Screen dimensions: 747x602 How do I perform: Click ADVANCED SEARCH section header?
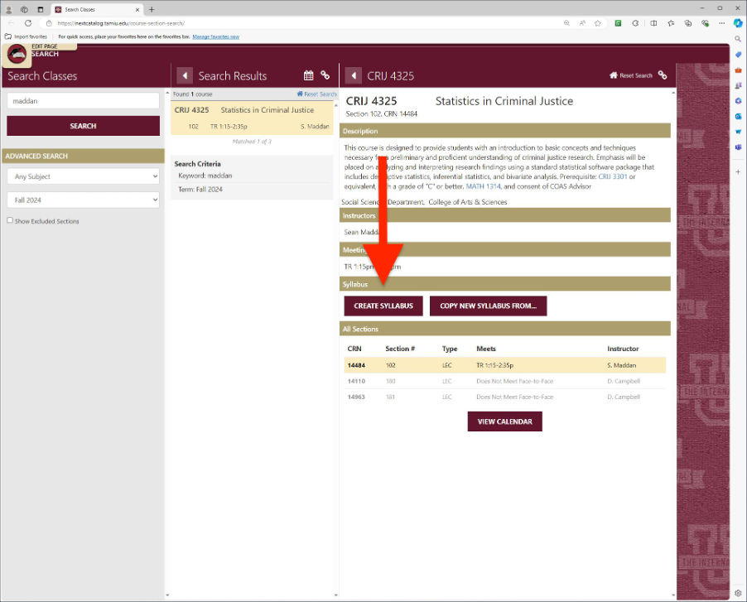tap(84, 156)
